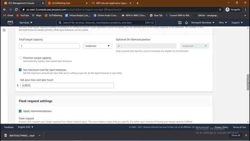Open the Ohio region selector
Screen dimensions: 250x141
tap(223, 23)
